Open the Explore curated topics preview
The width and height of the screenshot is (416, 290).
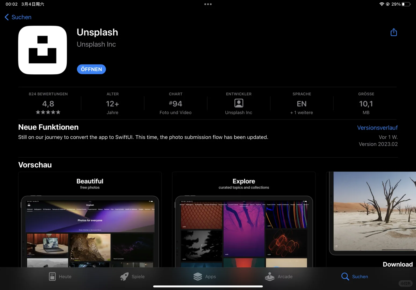click(244, 219)
